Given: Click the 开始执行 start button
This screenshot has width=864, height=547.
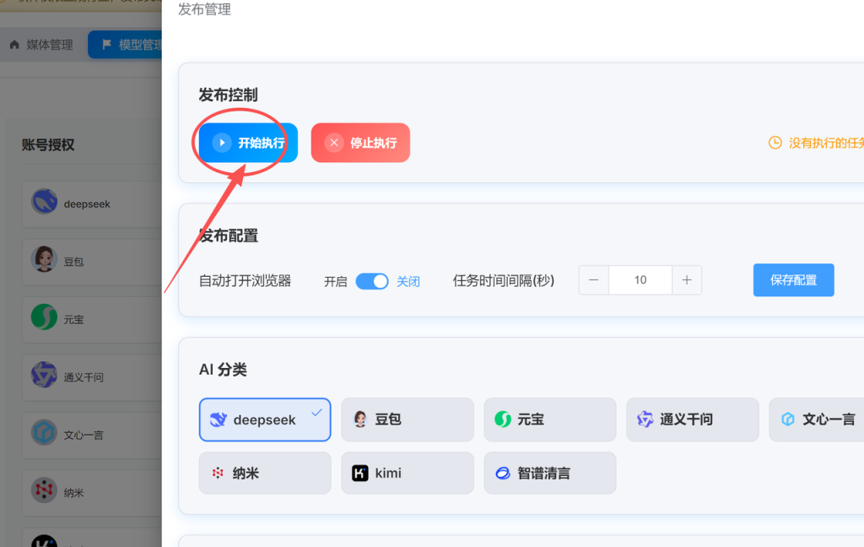Looking at the screenshot, I should click(x=248, y=143).
